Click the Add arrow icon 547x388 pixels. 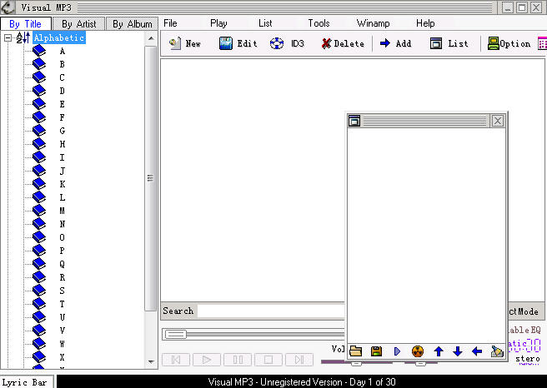pyautogui.click(x=385, y=43)
